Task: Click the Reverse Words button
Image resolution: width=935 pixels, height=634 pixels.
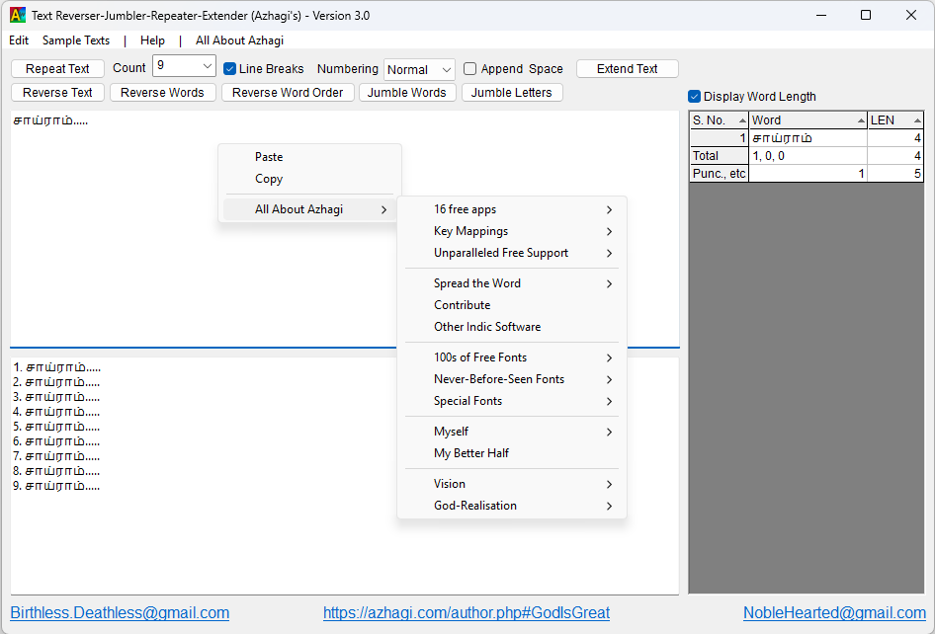Action: click(163, 93)
